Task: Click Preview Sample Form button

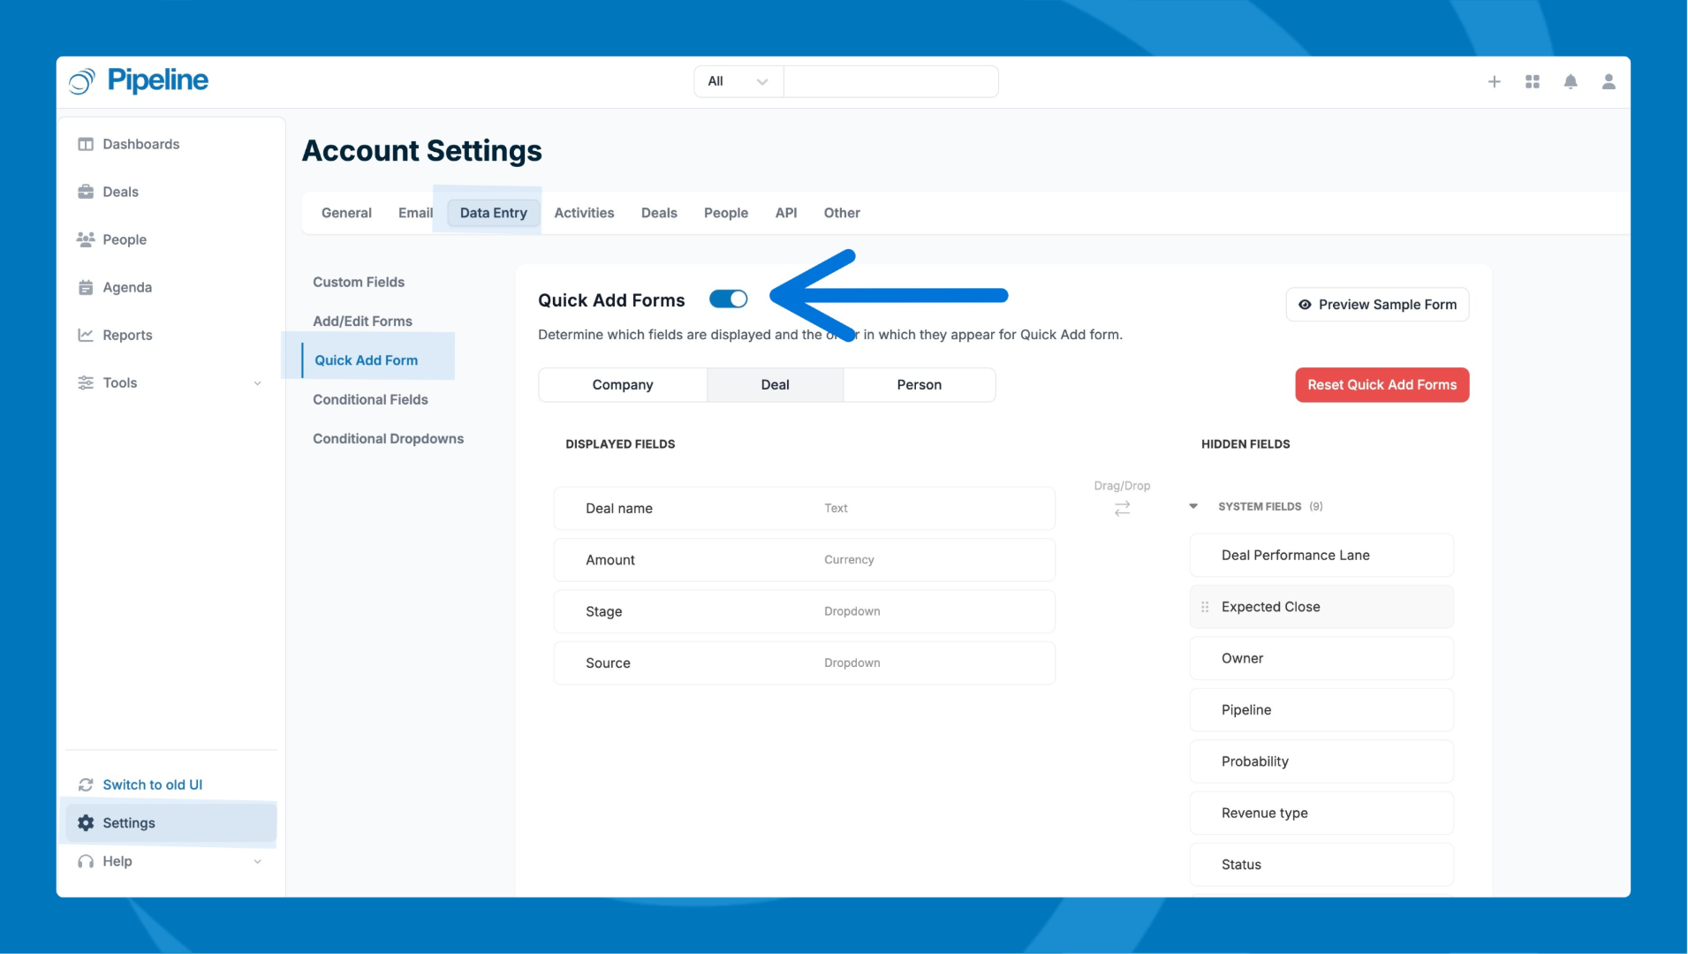Action: [1377, 305]
